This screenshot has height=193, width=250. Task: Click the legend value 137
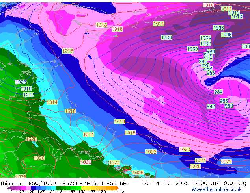click(x=92, y=191)
